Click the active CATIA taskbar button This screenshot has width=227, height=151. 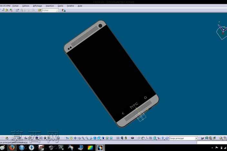[x=100, y=148]
